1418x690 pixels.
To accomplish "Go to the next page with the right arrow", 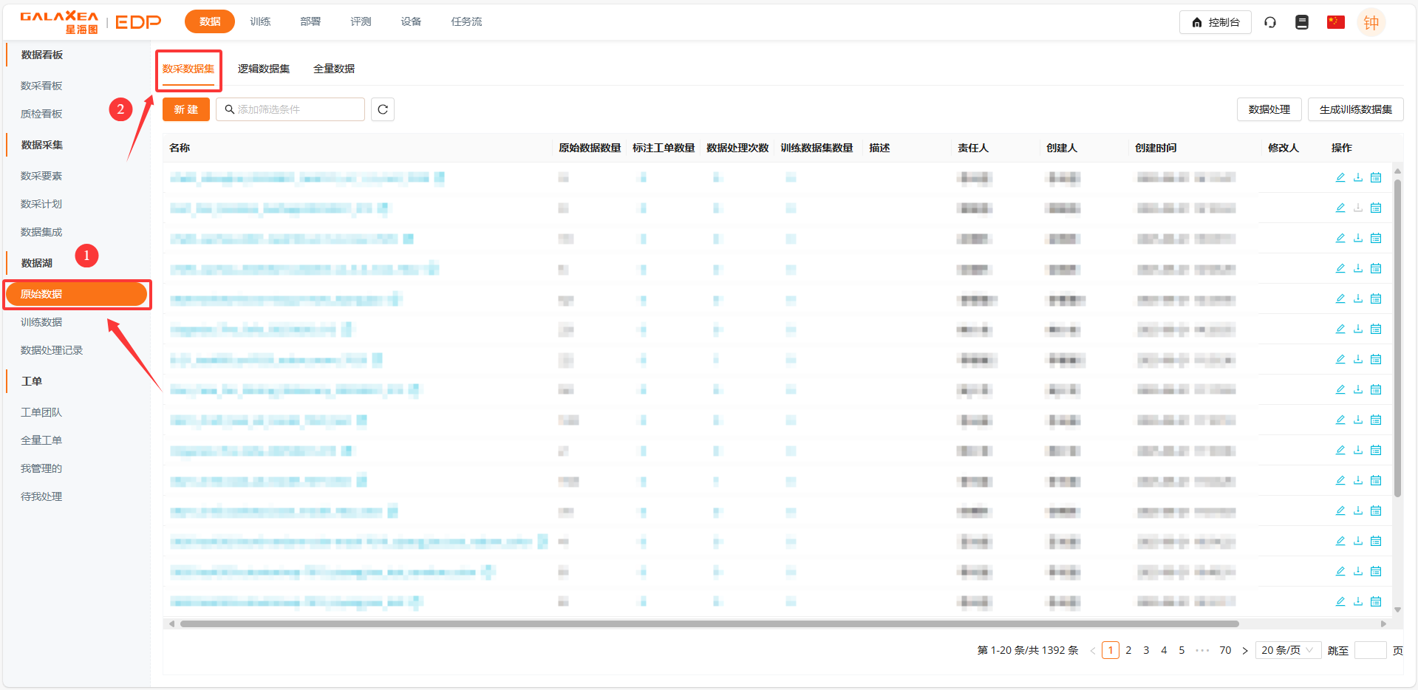I will 1245,651.
